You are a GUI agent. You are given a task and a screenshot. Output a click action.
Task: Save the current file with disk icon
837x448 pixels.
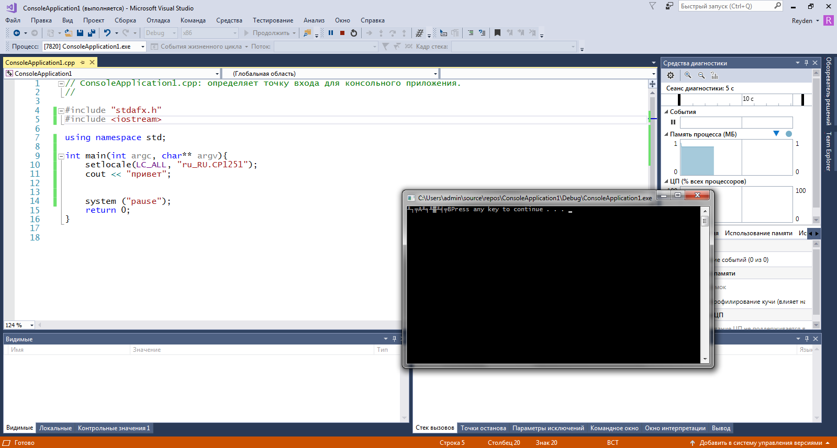(80, 33)
